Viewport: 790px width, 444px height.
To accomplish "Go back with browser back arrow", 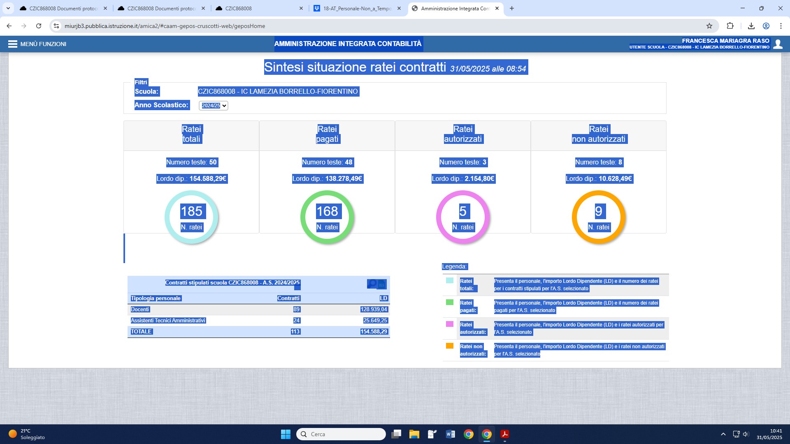I will point(9,26).
